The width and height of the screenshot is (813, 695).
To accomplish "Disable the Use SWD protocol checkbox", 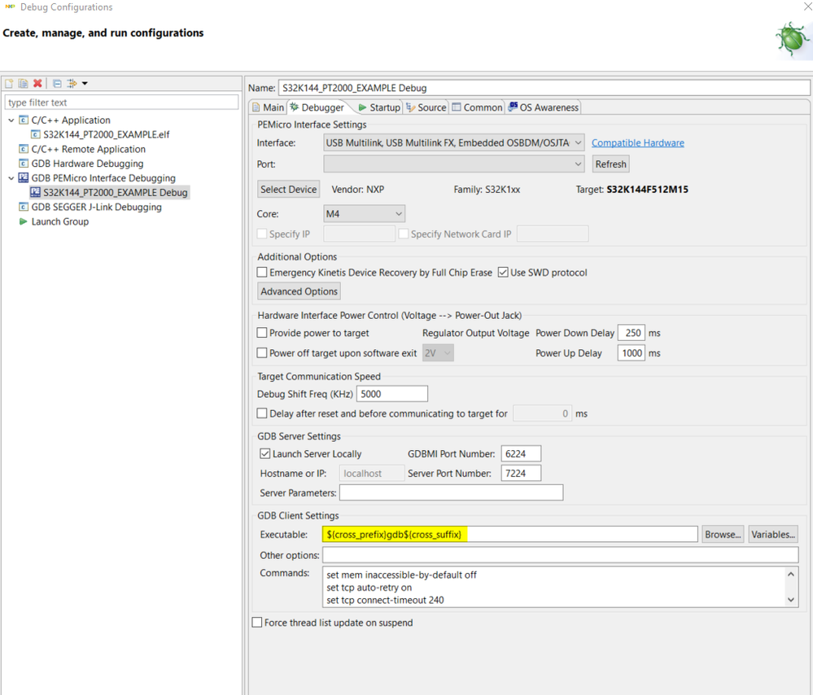I will coord(503,273).
